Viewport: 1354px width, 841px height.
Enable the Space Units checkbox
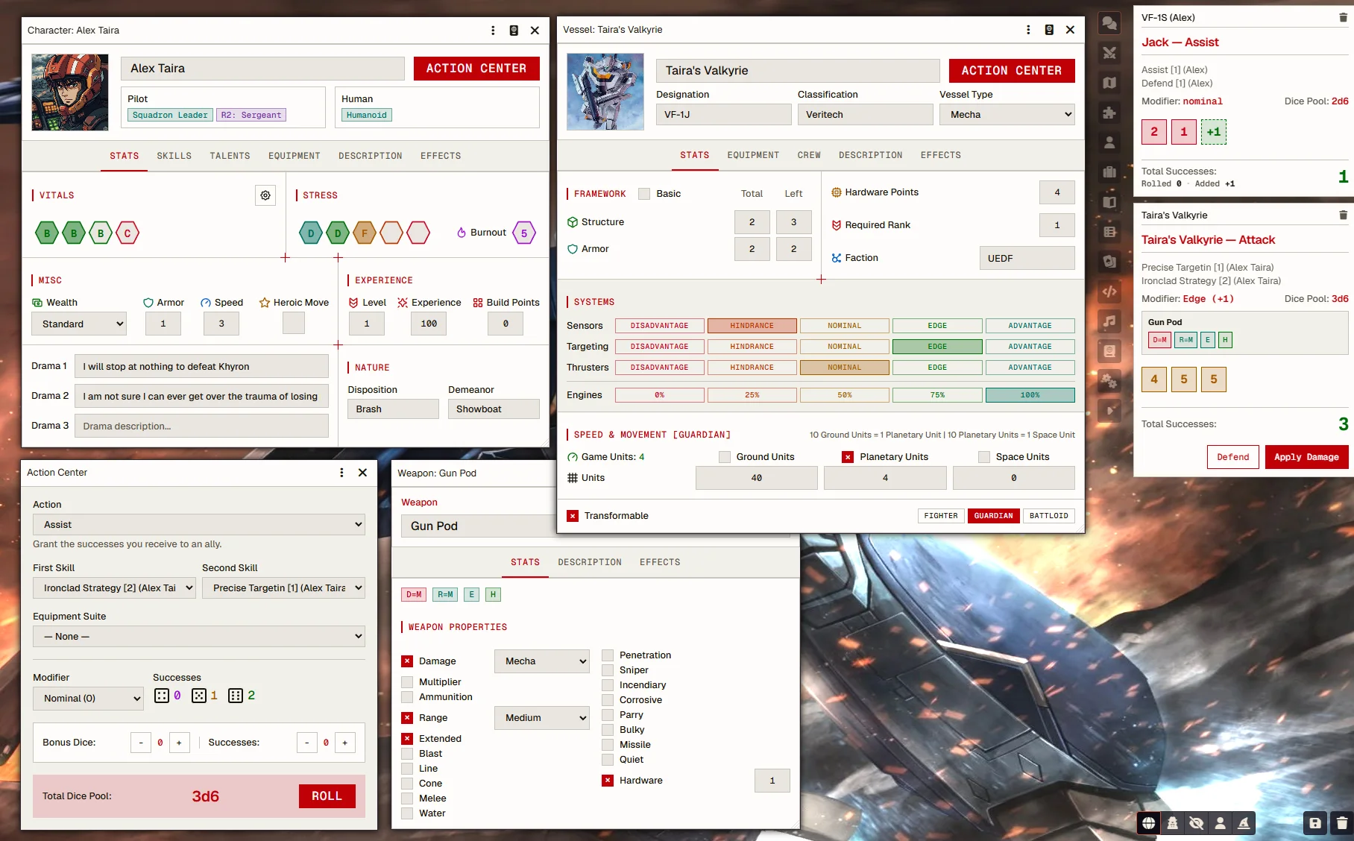point(984,457)
